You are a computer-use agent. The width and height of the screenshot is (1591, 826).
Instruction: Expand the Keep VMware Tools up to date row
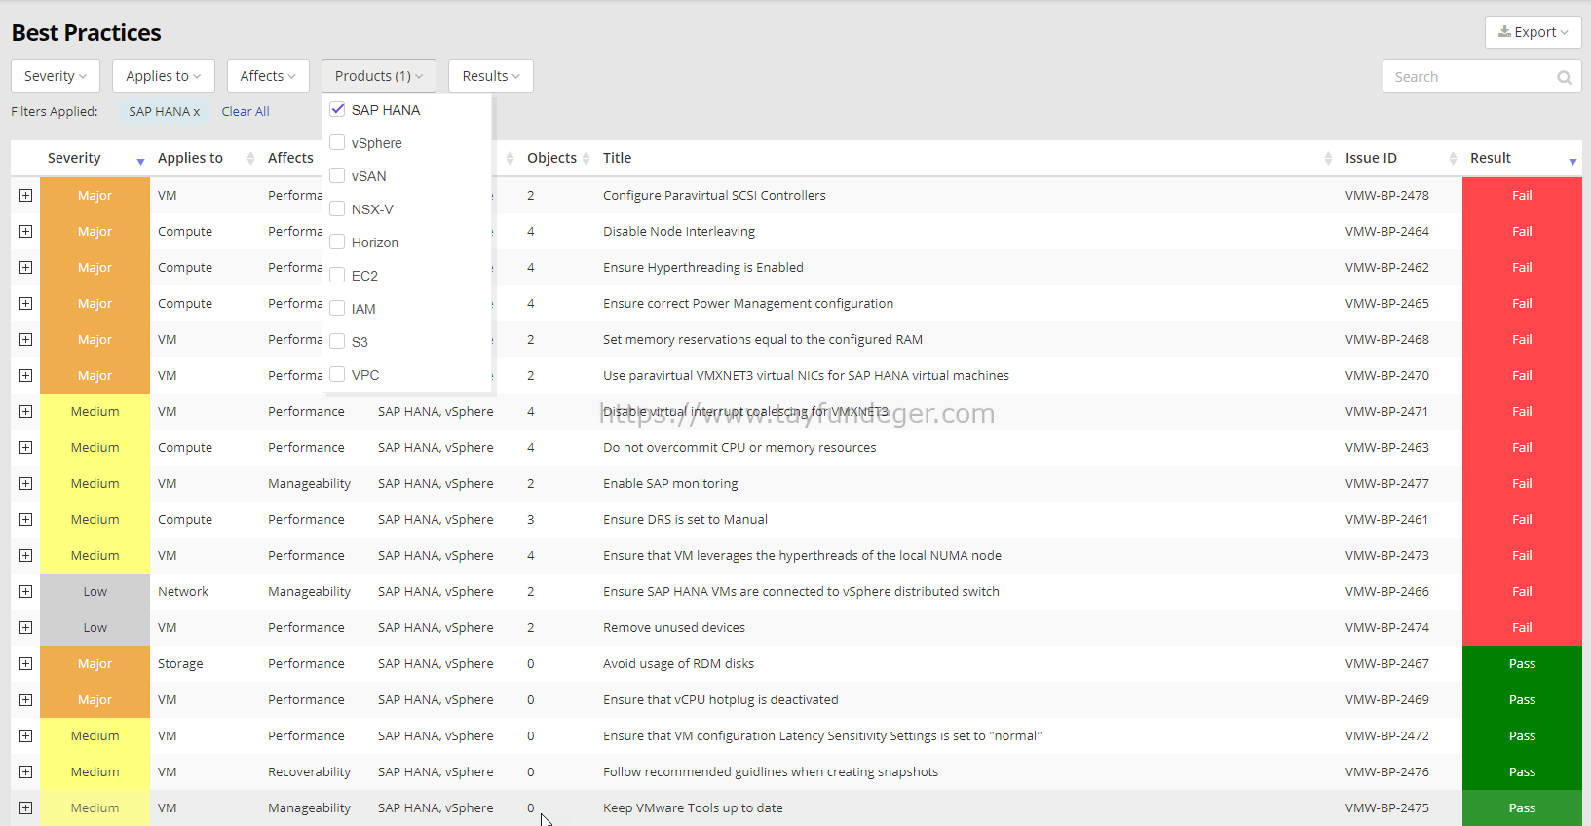coord(25,807)
